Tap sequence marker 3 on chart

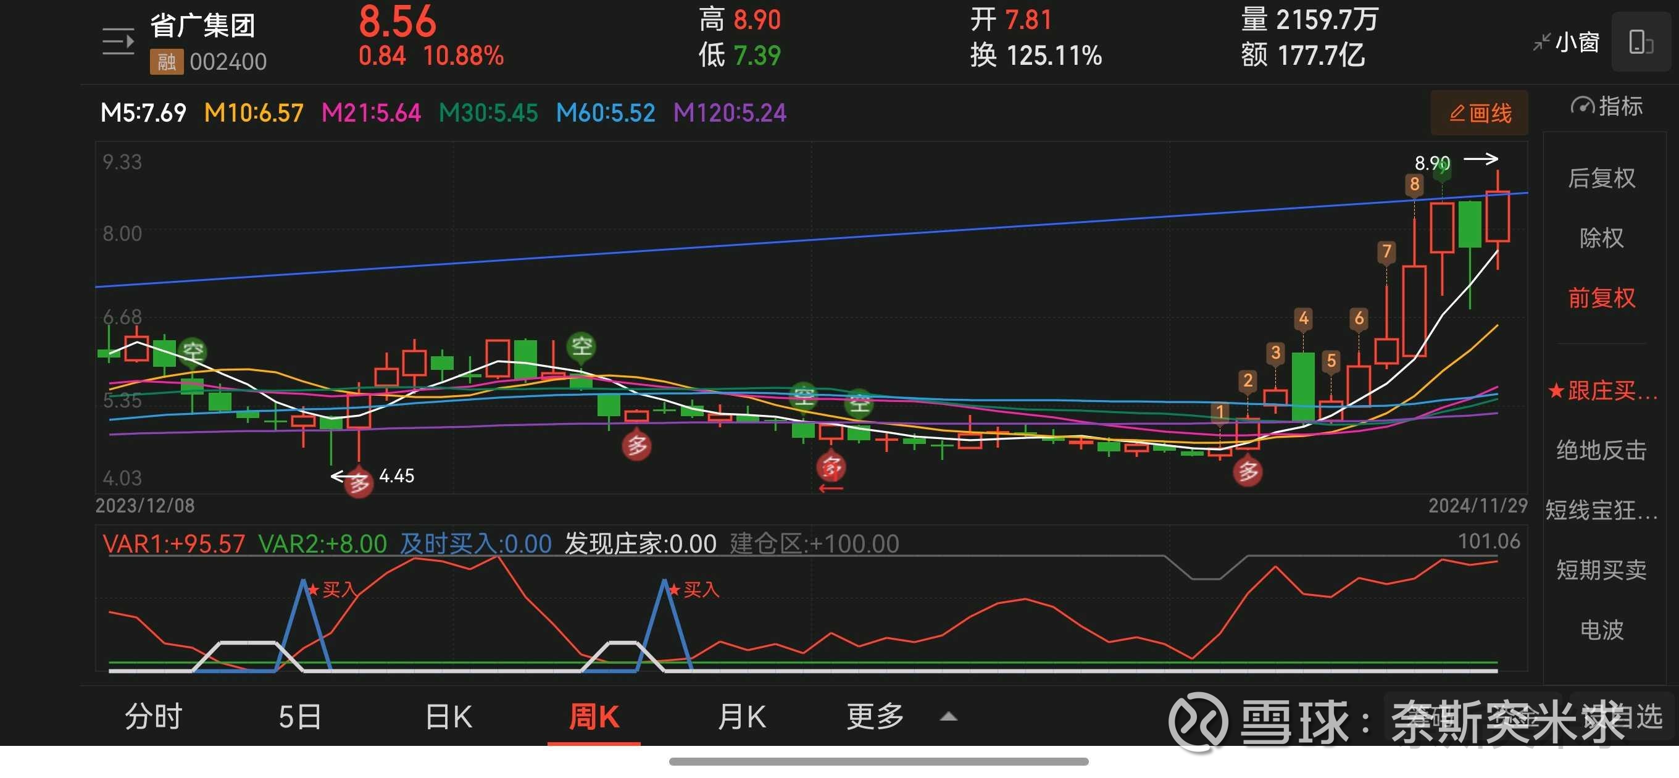pyautogui.click(x=1275, y=353)
